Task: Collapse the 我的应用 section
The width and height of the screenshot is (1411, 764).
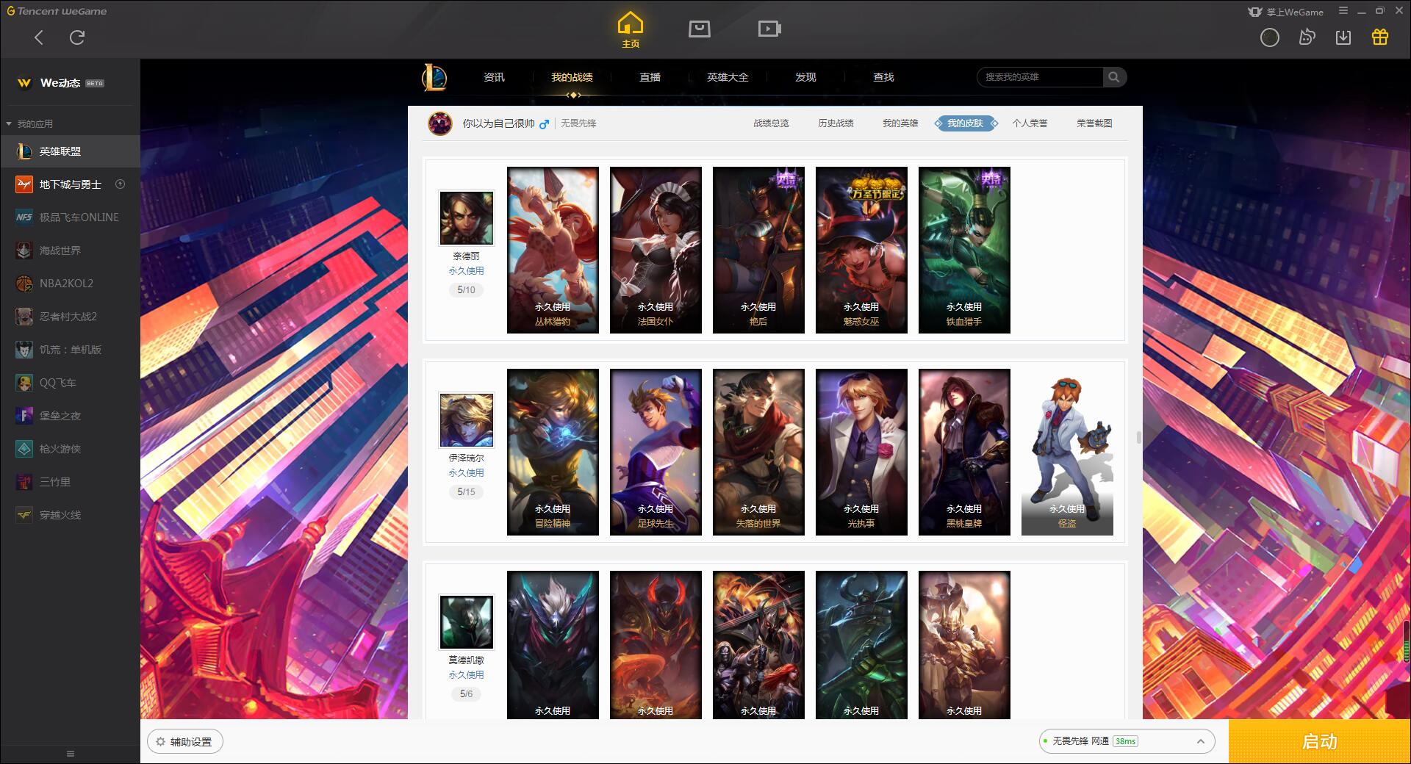Action: click(x=29, y=123)
